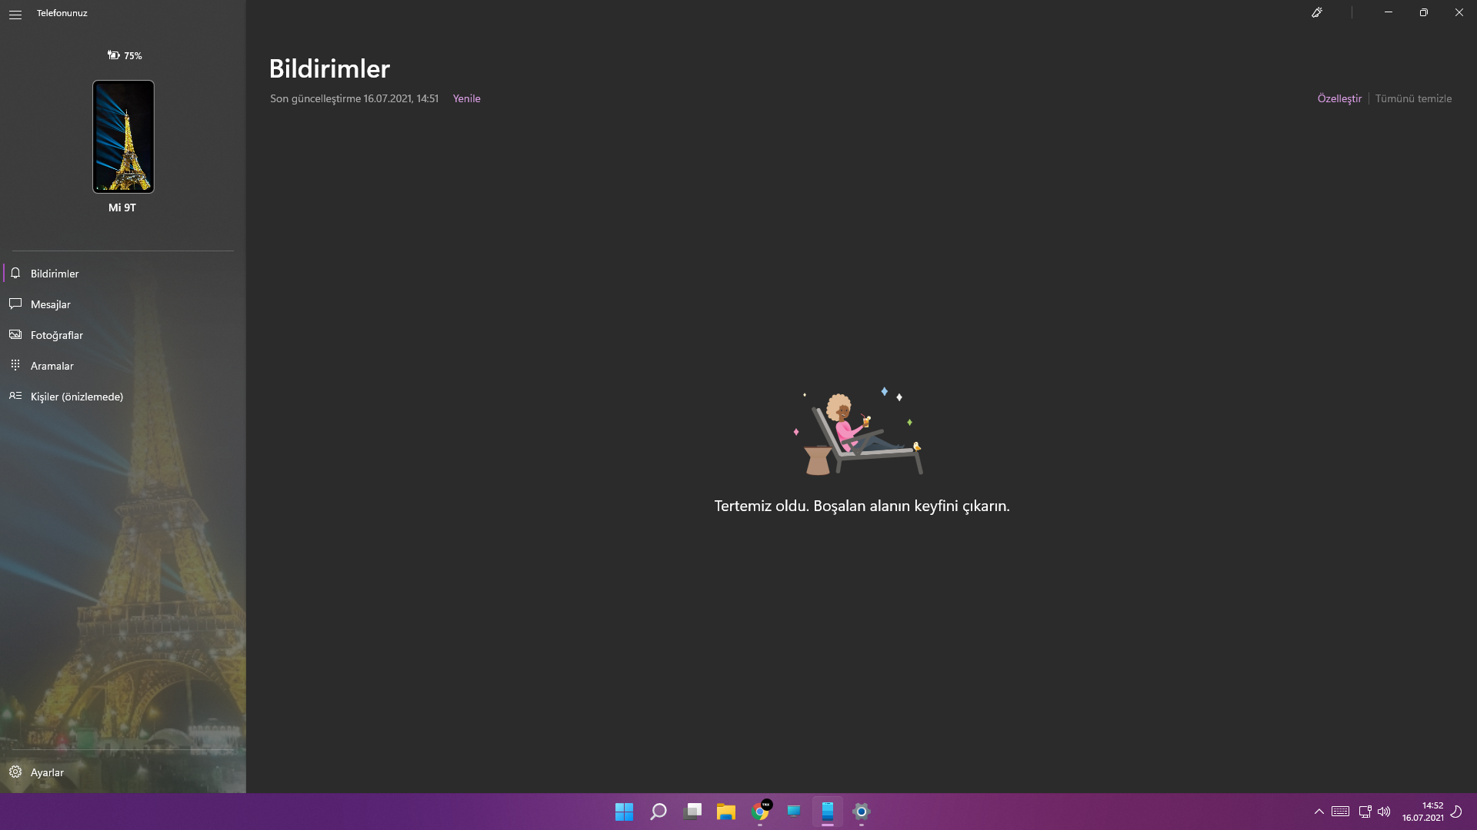Open Settings gear on the taskbar
The width and height of the screenshot is (1477, 830).
click(x=862, y=812)
